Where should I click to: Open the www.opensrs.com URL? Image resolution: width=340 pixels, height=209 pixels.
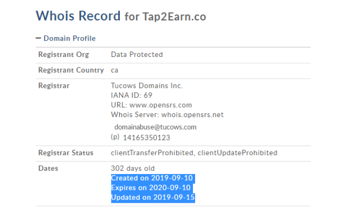[161, 105]
